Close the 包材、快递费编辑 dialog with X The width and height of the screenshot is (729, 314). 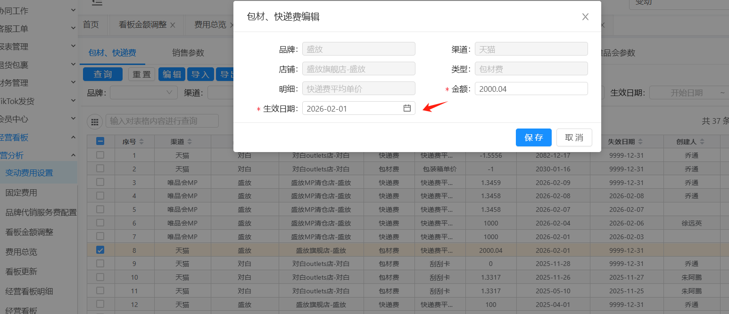pyautogui.click(x=585, y=17)
